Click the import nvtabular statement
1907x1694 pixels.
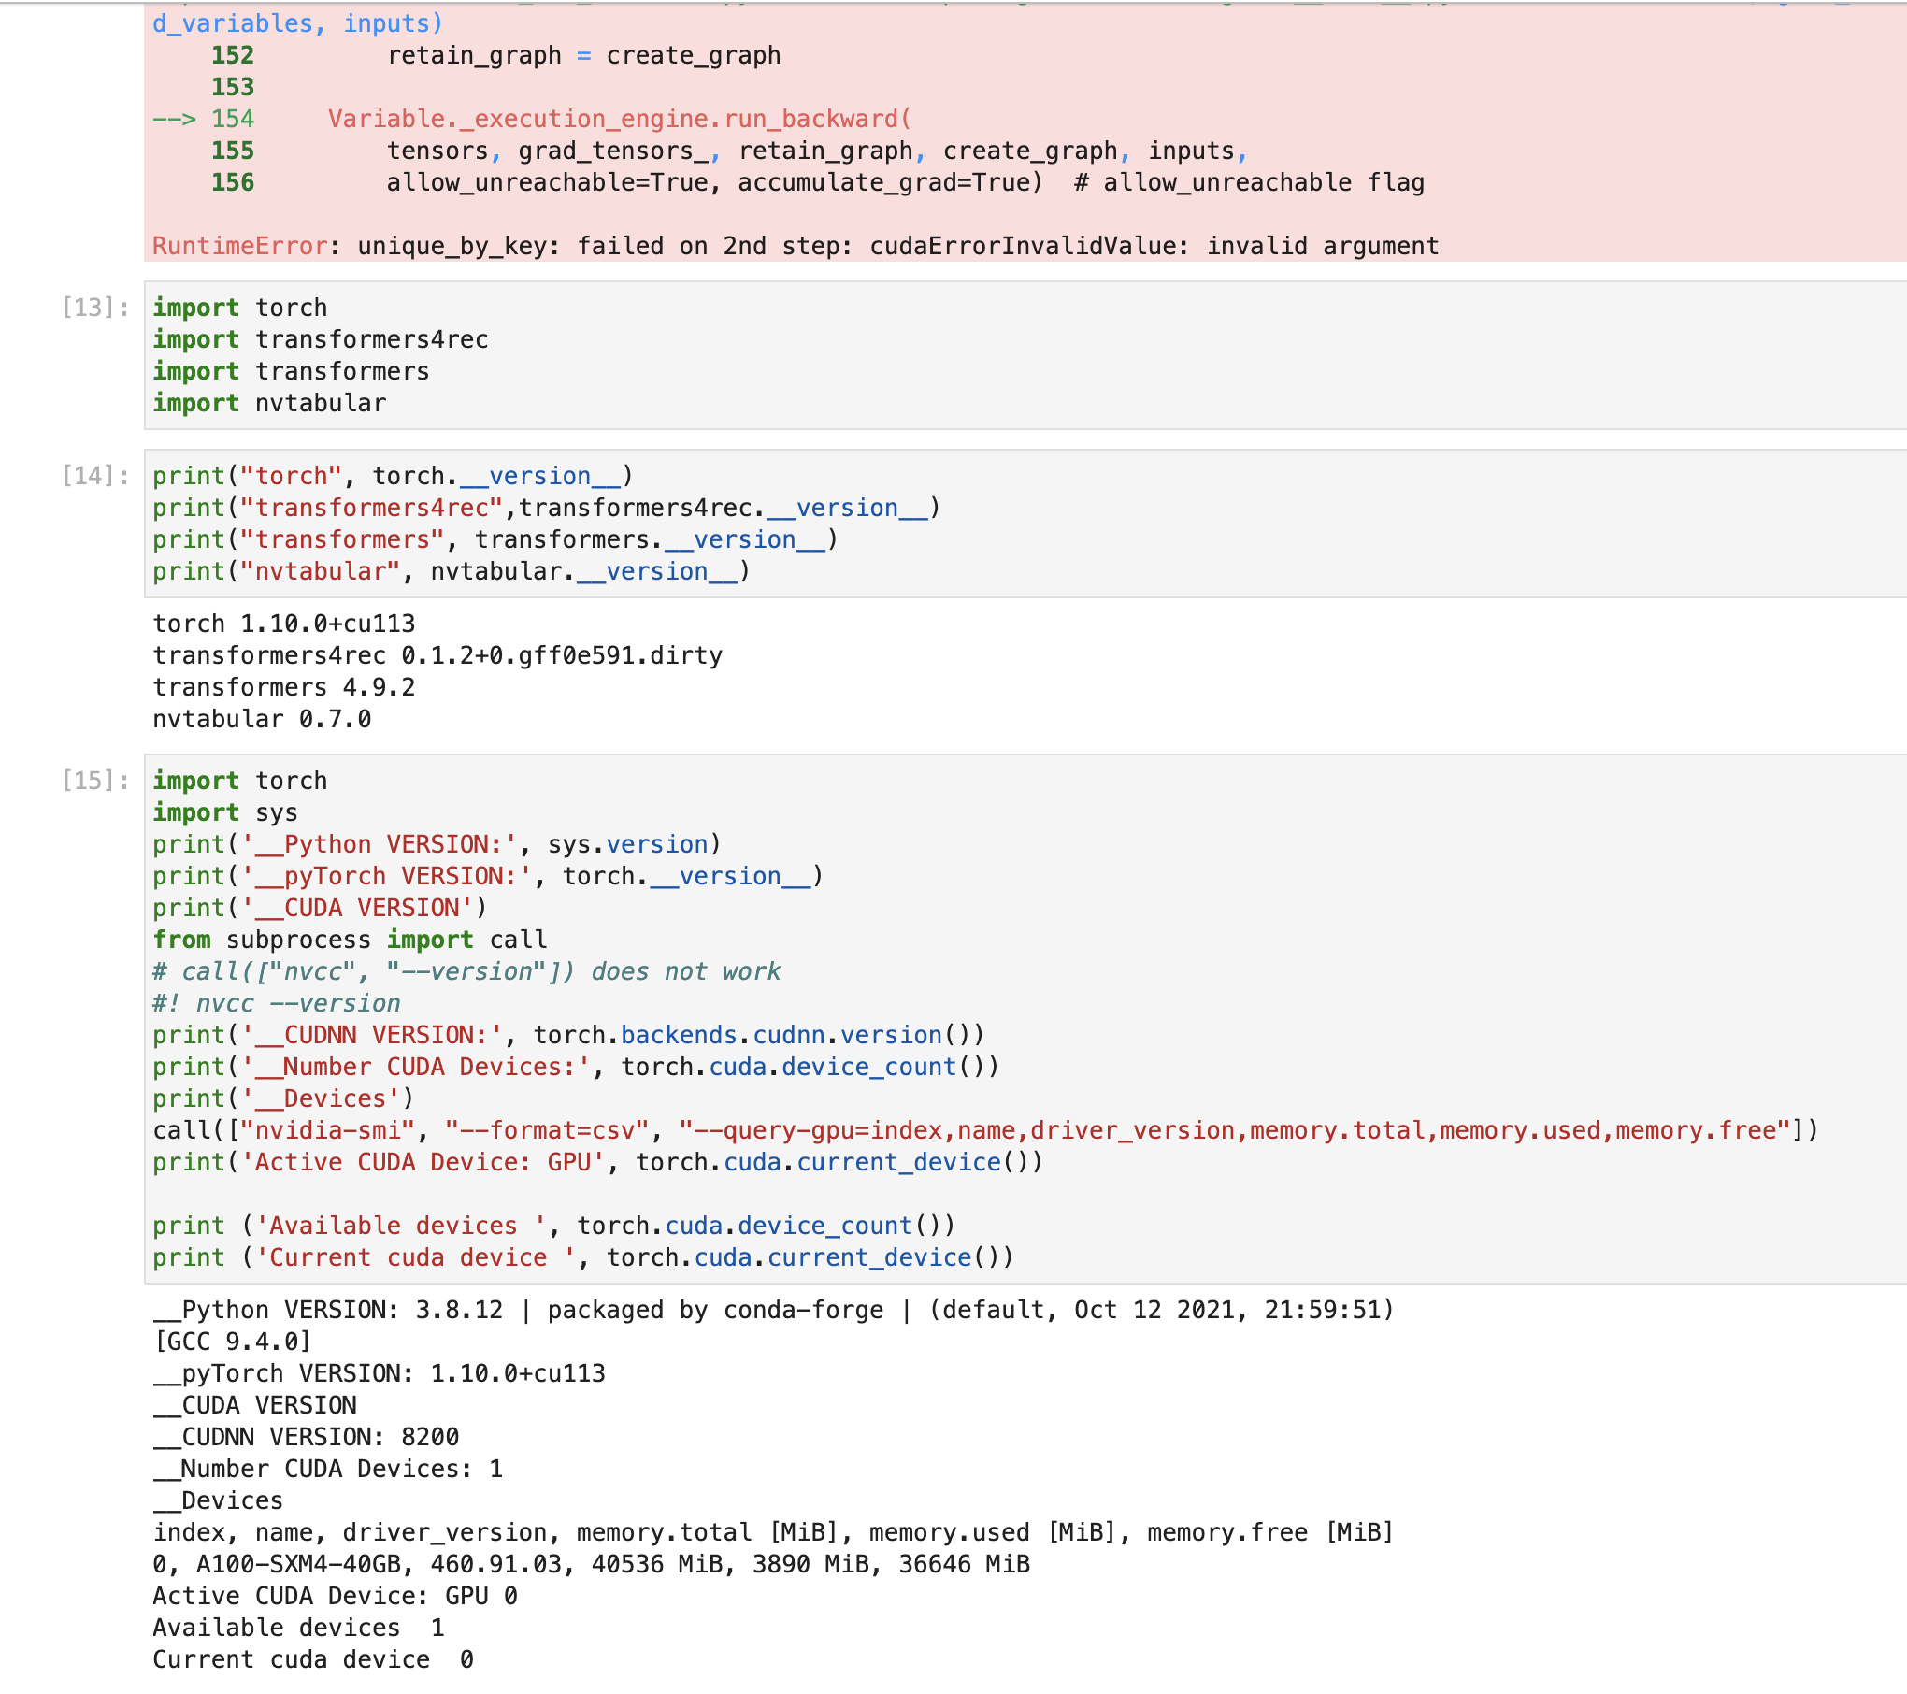pyautogui.click(x=268, y=402)
